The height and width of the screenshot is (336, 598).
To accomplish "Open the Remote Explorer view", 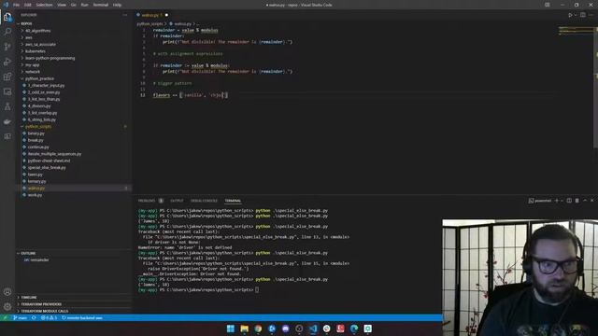I will pyautogui.click(x=7, y=91).
